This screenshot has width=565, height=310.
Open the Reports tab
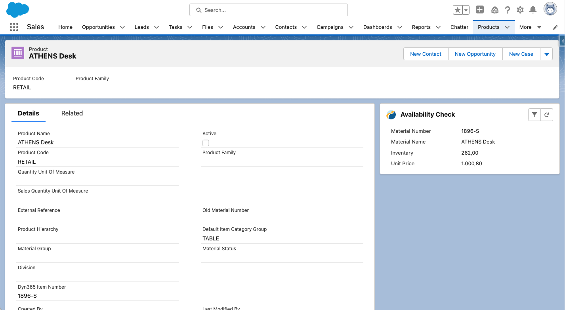[421, 27]
